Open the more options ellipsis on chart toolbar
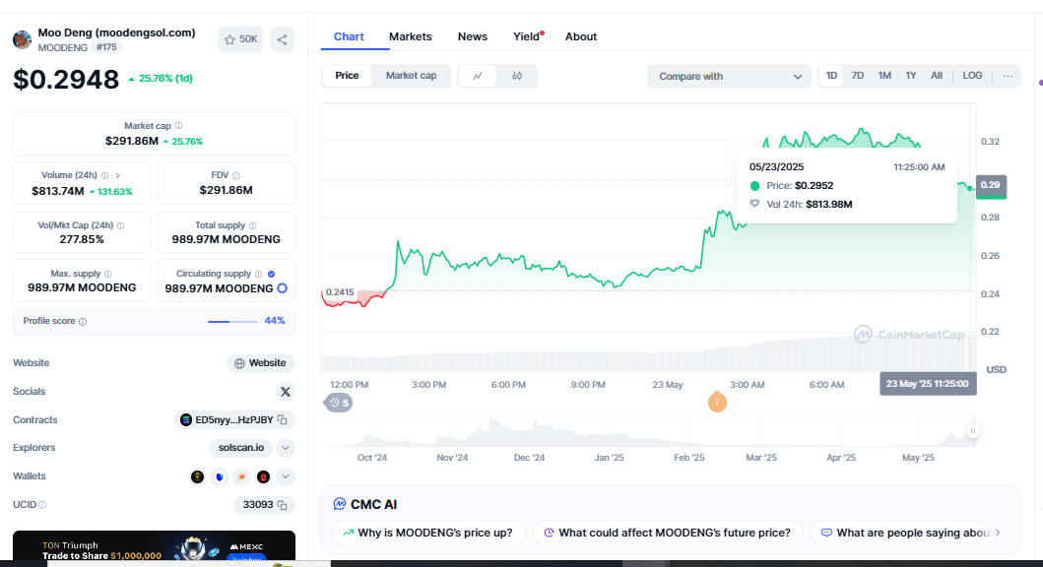This screenshot has width=1043, height=567. click(1008, 76)
